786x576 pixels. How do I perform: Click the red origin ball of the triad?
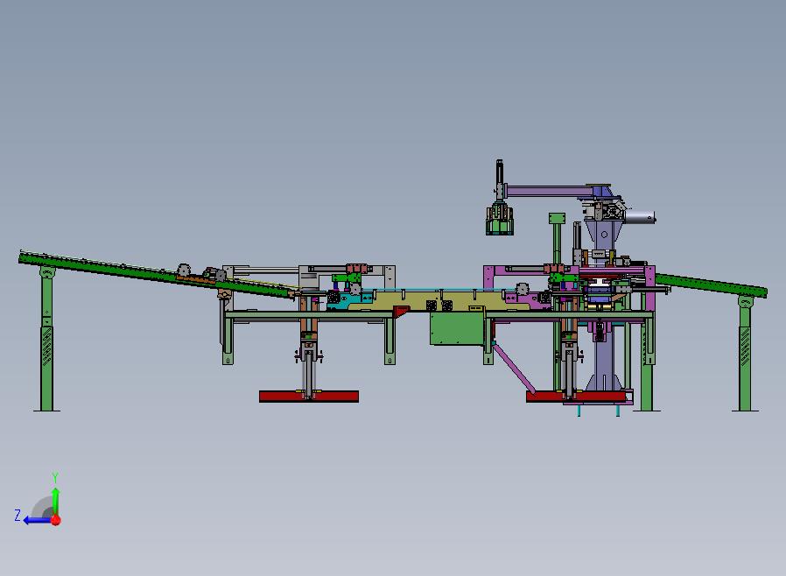tap(56, 520)
